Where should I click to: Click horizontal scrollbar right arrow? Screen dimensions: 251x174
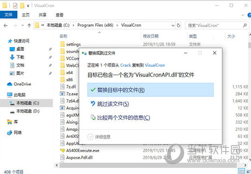click(245, 165)
